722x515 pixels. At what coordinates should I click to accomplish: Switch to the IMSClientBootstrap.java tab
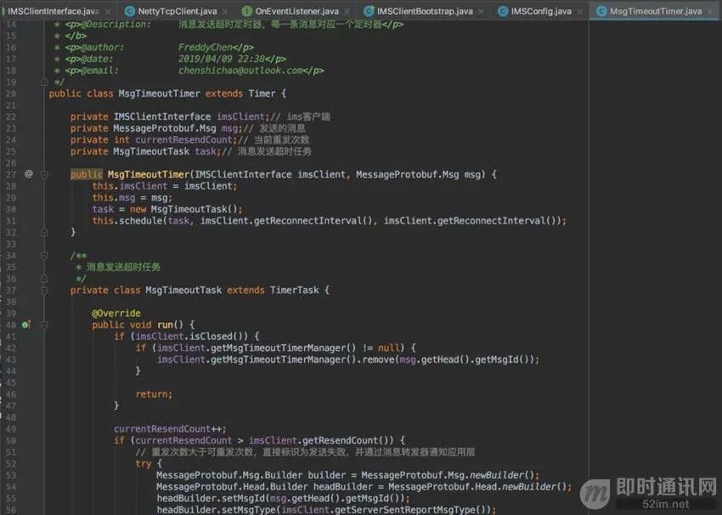(425, 11)
